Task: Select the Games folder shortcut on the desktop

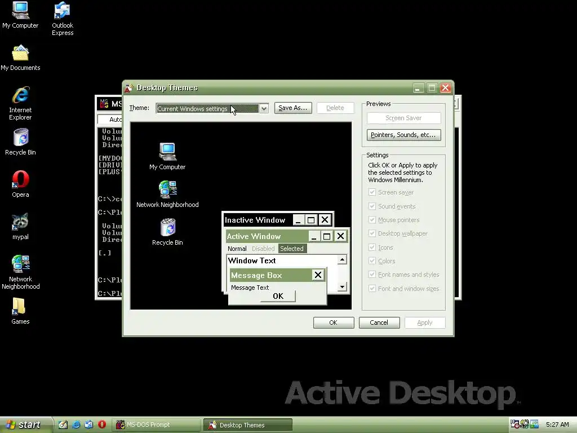Action: 19,306
